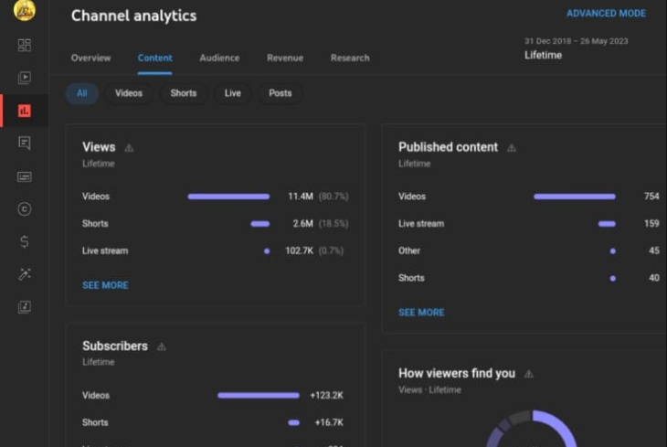The image size is (667, 447).
Task: Click the 11.4M videos views value
Action: pyautogui.click(x=301, y=197)
